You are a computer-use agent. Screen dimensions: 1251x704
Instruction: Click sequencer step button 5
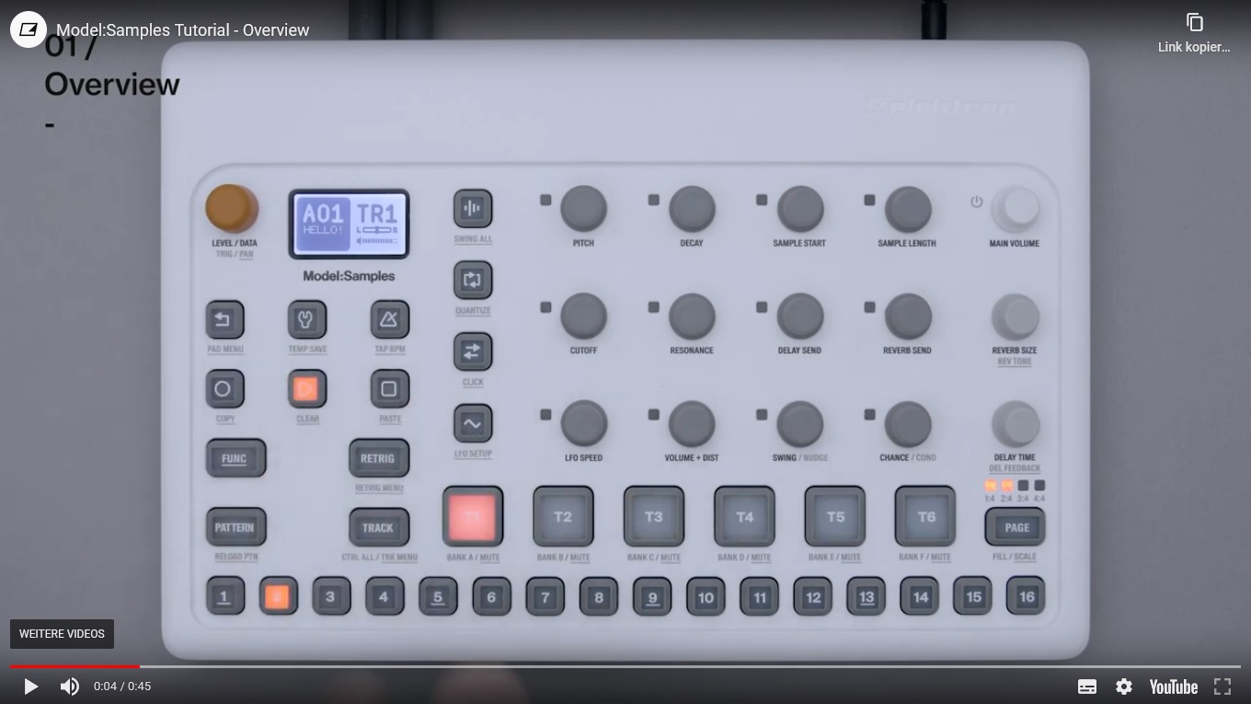pyautogui.click(x=438, y=596)
